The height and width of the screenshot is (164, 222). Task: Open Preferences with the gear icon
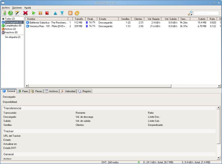pyautogui.click(x=77, y=13)
